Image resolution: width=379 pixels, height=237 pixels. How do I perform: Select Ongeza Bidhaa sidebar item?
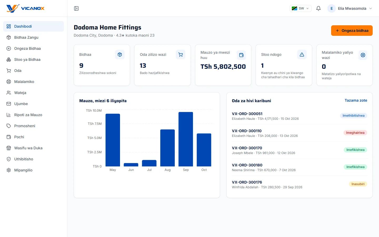click(33, 48)
